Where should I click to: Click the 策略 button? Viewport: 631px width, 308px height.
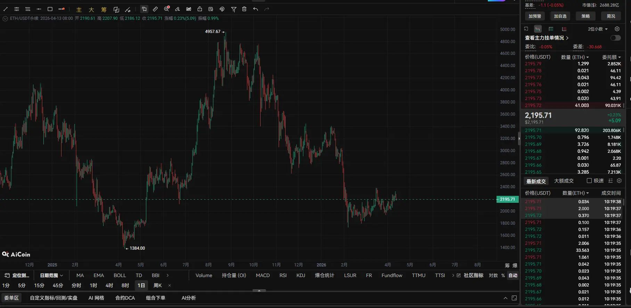click(x=585, y=16)
